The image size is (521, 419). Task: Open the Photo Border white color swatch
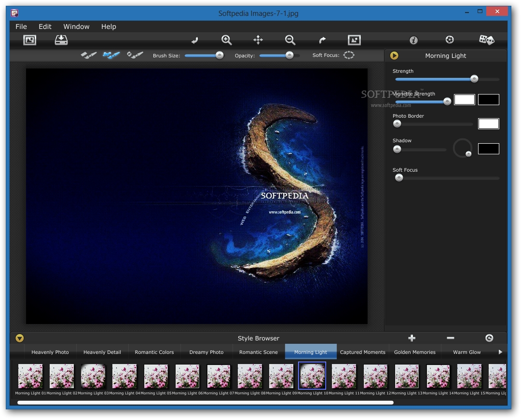pyautogui.click(x=488, y=123)
